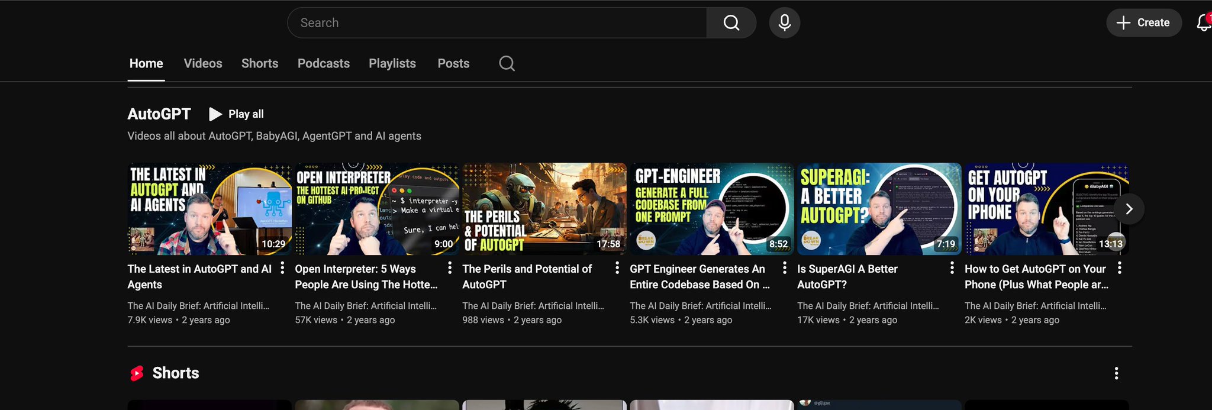Screen dimensions: 1212x410
Task: Open the SuperAGI: A Better AutoGPT thumbnail
Action: point(879,209)
